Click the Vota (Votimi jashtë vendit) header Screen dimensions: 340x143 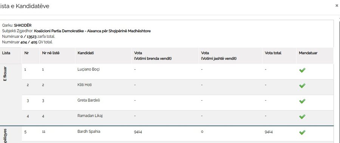[x=219, y=56]
